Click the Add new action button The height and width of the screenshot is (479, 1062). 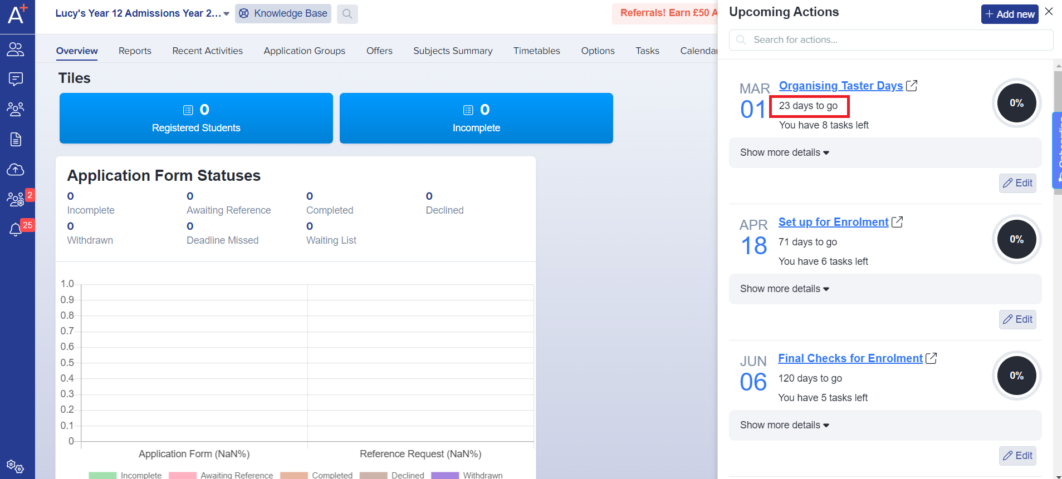[x=1009, y=14]
